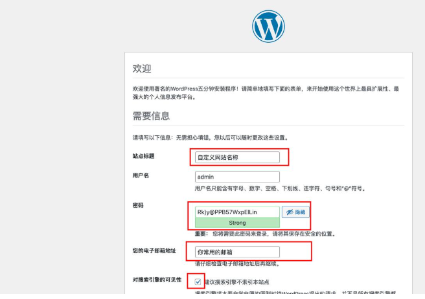Screen dimensions: 425x299
Task: Click the 站点标题 field label
Action: pyautogui.click(x=143, y=156)
